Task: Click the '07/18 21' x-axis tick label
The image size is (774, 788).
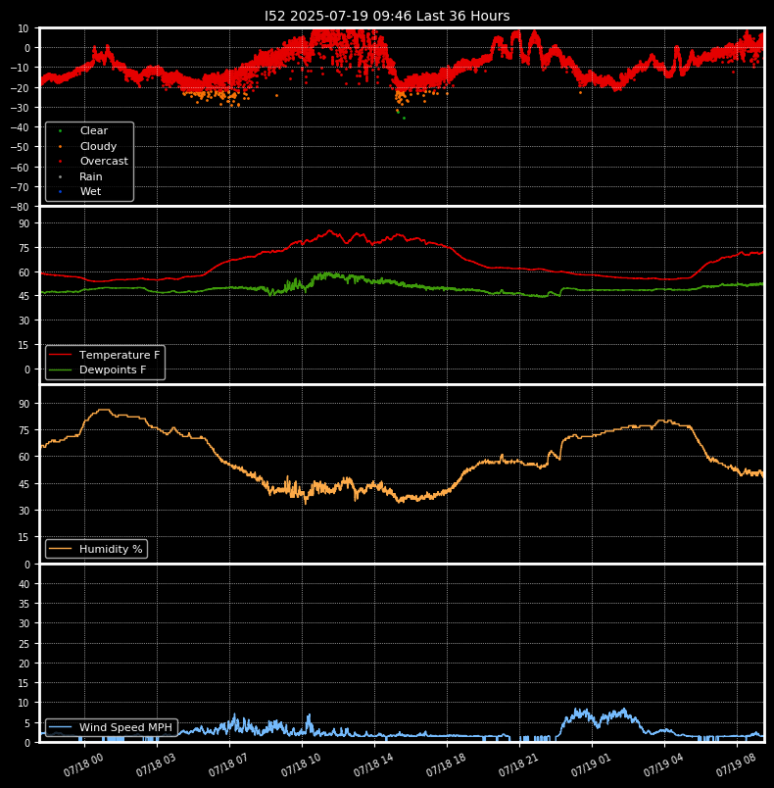Action: click(x=518, y=764)
